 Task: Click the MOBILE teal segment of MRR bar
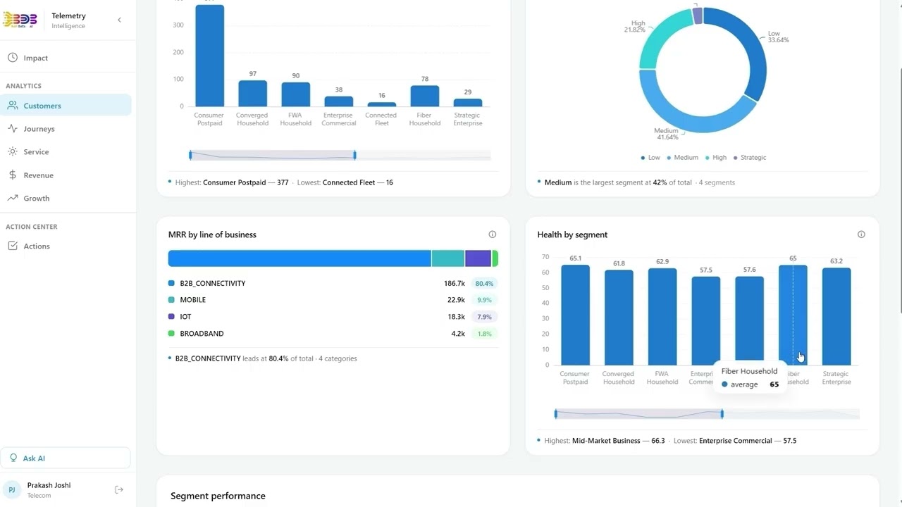(448, 258)
